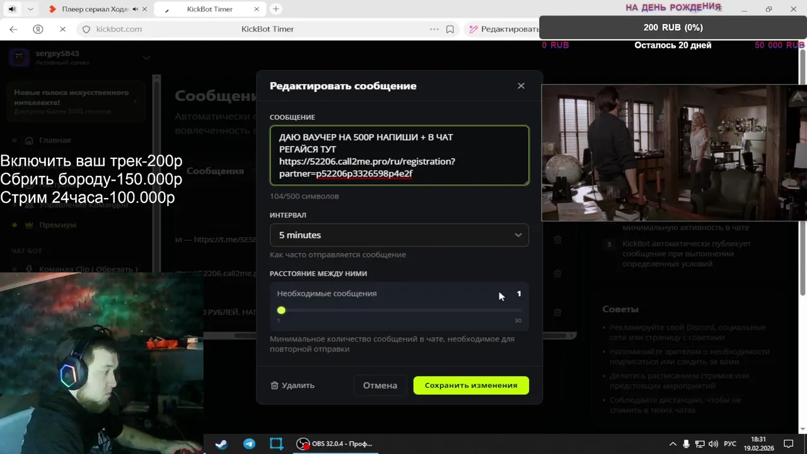Click the 104/500 символов counter
This screenshot has height=454, width=807.
(305, 196)
